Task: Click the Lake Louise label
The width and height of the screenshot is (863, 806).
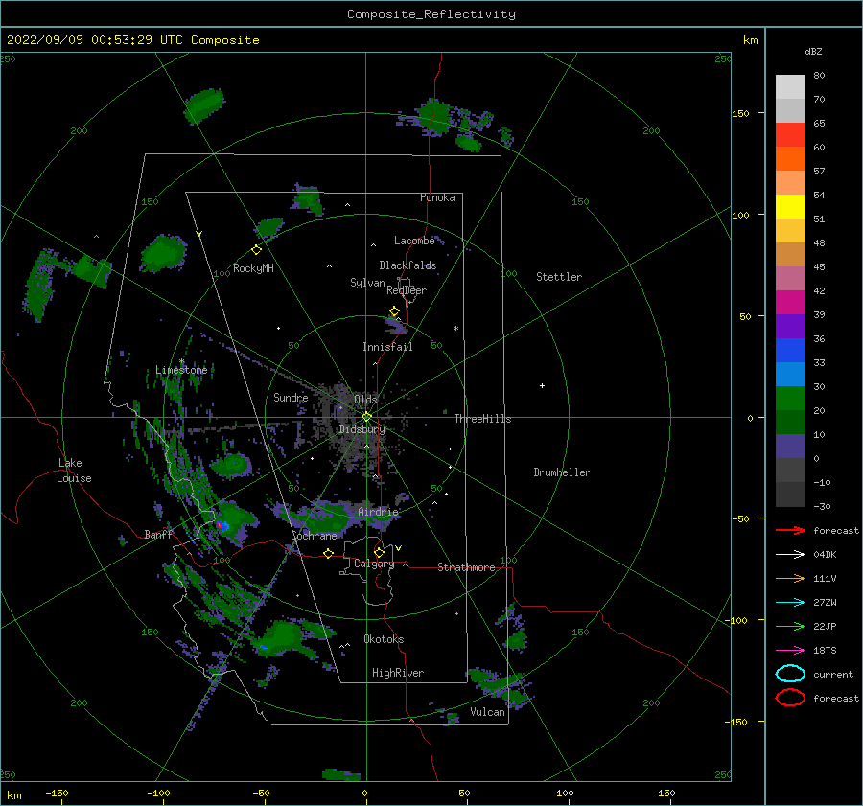Action: tap(74, 471)
